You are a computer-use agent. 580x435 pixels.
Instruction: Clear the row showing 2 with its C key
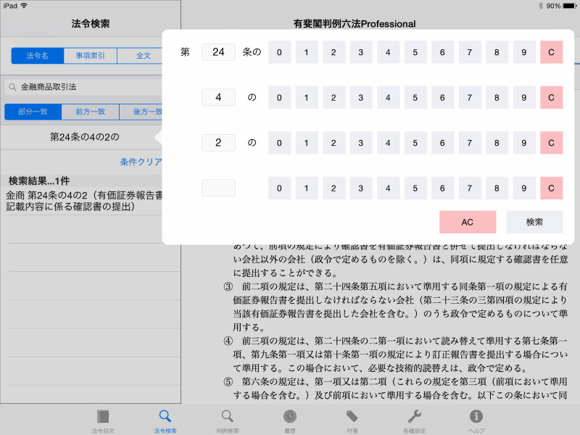point(552,143)
